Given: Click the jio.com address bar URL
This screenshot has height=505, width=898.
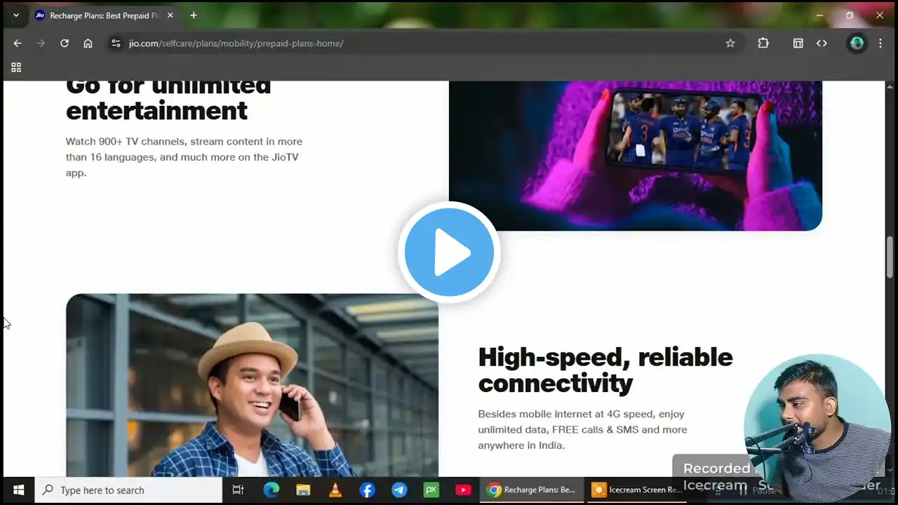Looking at the screenshot, I should (x=236, y=43).
